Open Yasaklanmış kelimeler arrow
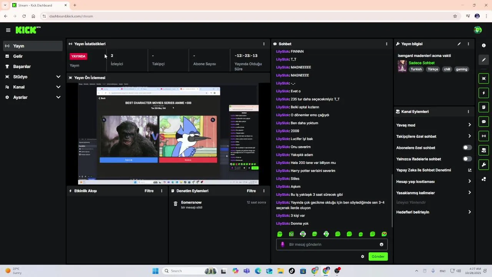The width and height of the screenshot is (492, 277). (x=470, y=193)
